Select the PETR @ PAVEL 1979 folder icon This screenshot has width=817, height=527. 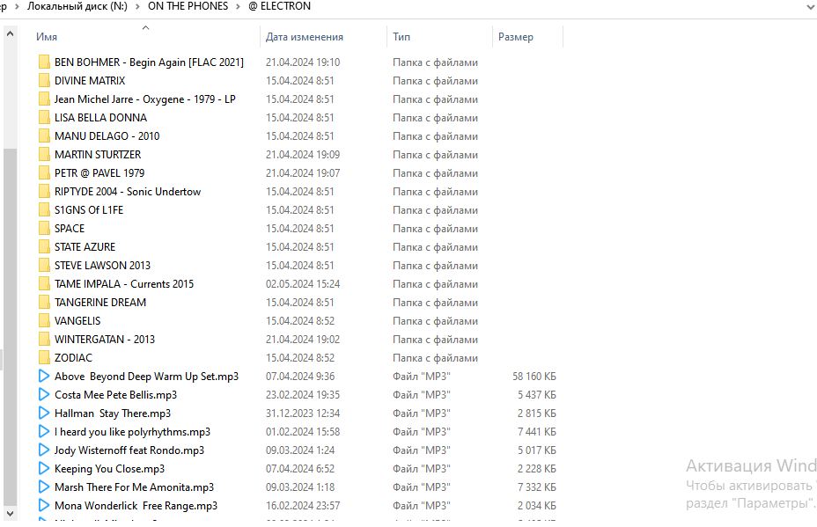click(44, 173)
